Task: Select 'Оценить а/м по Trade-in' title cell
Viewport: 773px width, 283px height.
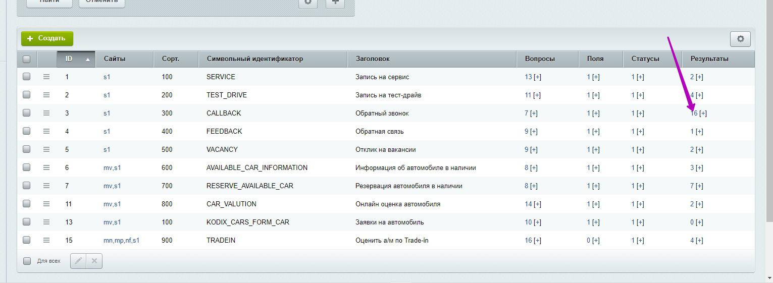Action: (x=392, y=241)
